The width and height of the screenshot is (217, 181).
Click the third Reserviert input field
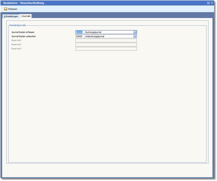tap(106, 49)
